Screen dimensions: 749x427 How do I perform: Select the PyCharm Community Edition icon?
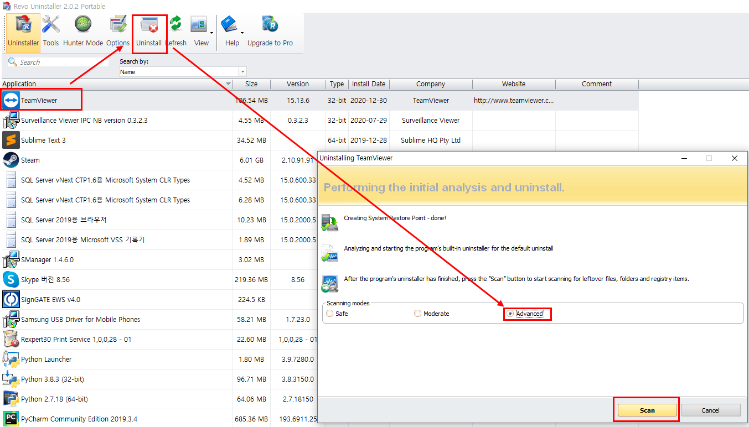coord(11,419)
